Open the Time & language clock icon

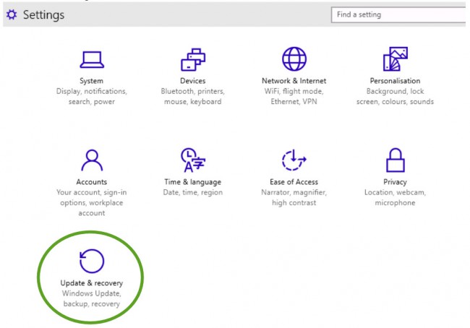pyautogui.click(x=192, y=160)
